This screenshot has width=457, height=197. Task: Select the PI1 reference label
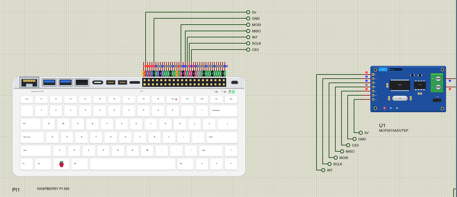(x=16, y=190)
